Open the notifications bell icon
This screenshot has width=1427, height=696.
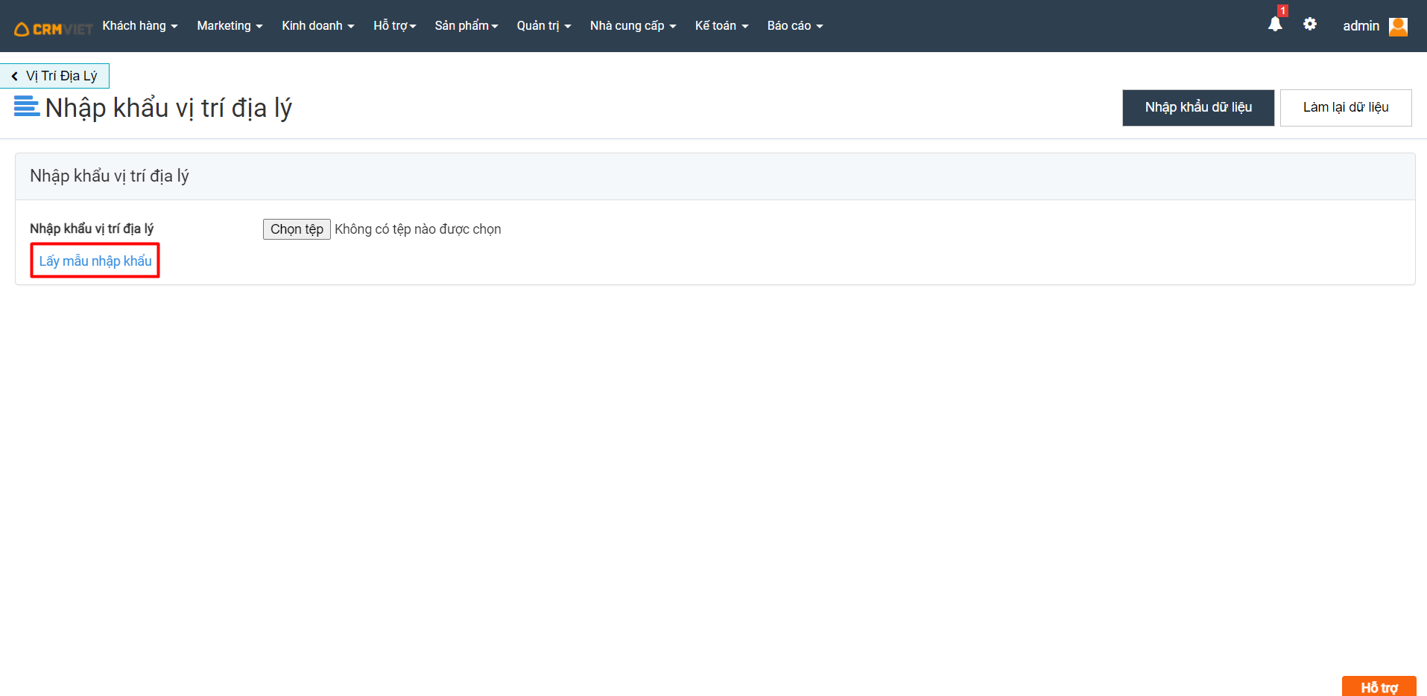pos(1275,25)
